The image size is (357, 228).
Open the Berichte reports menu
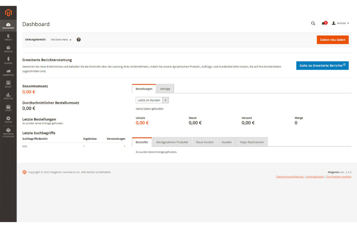point(8,96)
